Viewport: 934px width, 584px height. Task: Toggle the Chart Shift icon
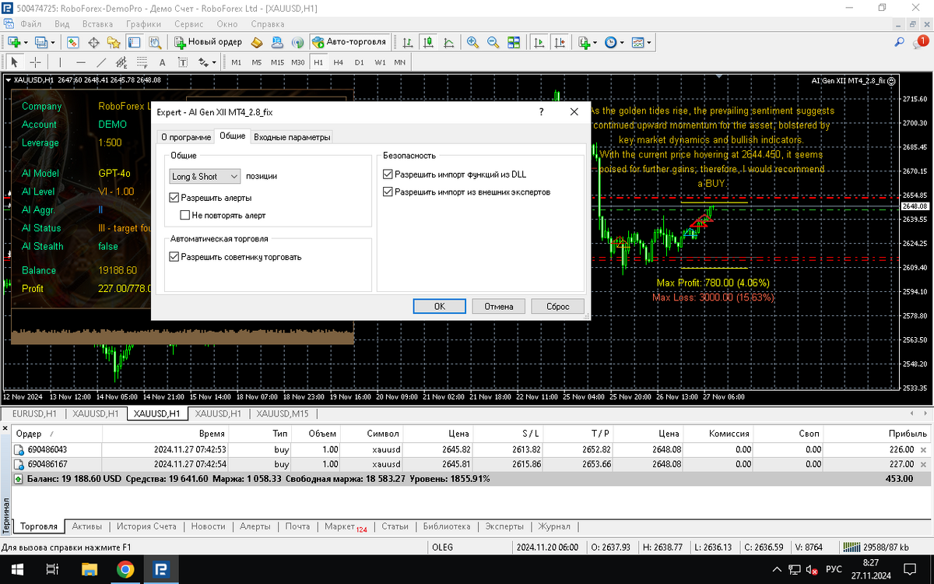point(559,42)
